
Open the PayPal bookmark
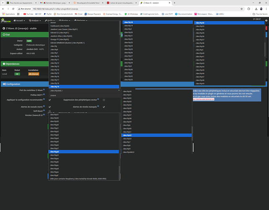[47, 14]
